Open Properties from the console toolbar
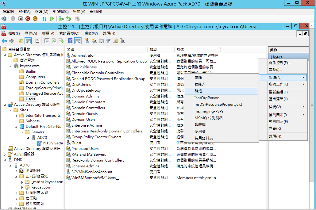Screen dimensions: 316x210 pyautogui.click(x=47, y=41)
